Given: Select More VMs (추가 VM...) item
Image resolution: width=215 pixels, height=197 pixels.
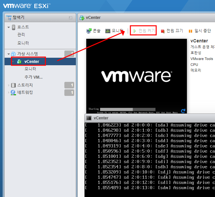Looking at the screenshot, I should (x=34, y=77).
